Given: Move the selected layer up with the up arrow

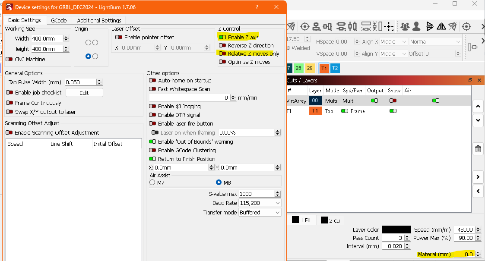Looking at the screenshot, I should point(478,107).
